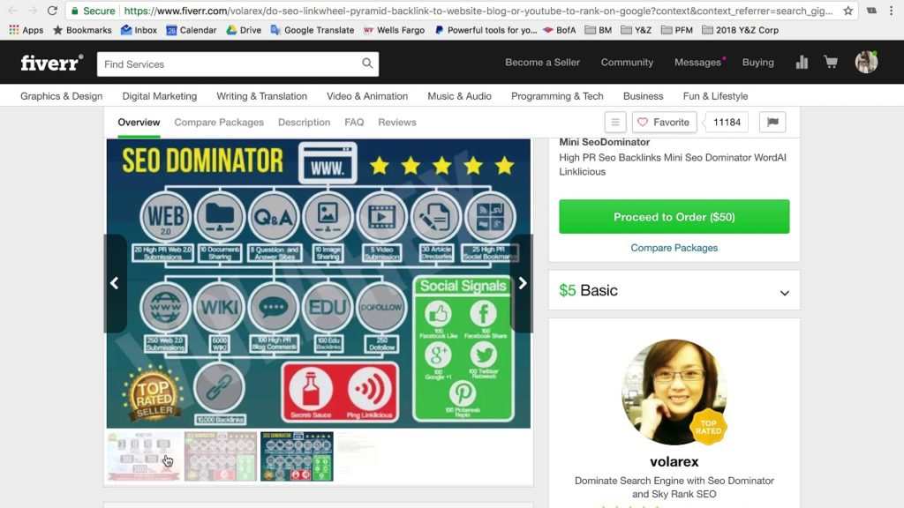Select the third dark blue gig thumbnail
The image size is (904, 508).
[x=297, y=456]
